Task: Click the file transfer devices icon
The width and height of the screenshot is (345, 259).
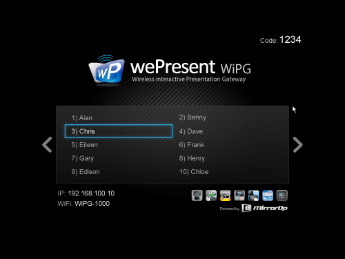Action: pos(211,195)
